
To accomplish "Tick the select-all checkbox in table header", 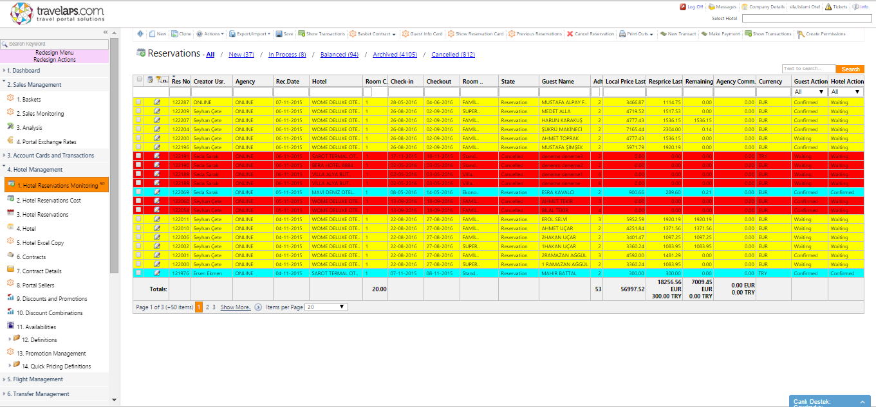I will pyautogui.click(x=139, y=80).
